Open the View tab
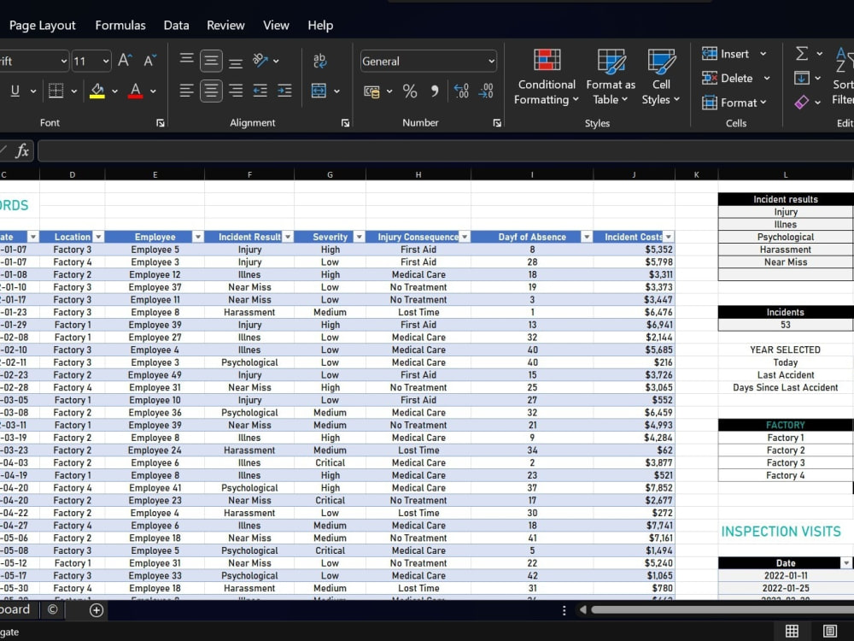Image resolution: width=854 pixels, height=641 pixels. pyautogui.click(x=276, y=26)
